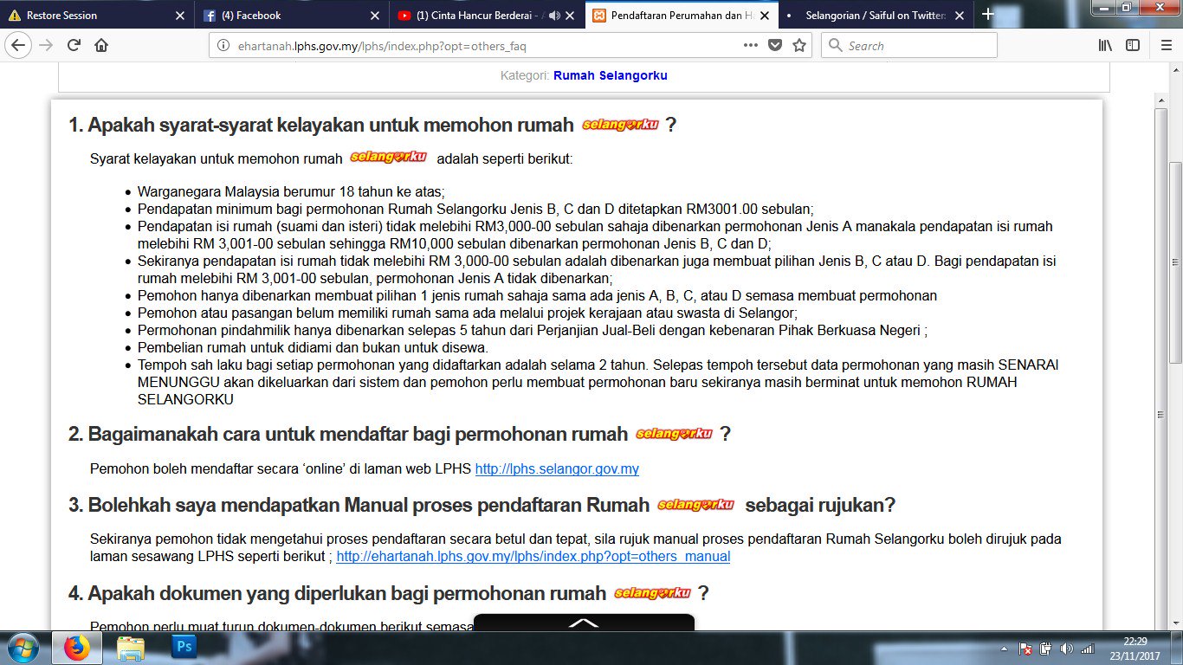Reload the current page
The height and width of the screenshot is (665, 1183).
click(74, 45)
